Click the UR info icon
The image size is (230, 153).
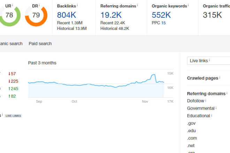coord(13,5)
